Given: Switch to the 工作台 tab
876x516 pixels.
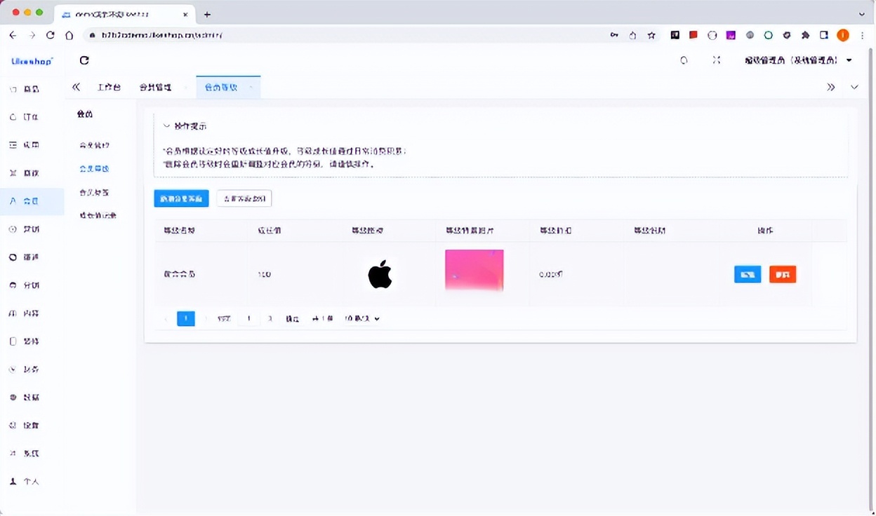Looking at the screenshot, I should (x=109, y=87).
